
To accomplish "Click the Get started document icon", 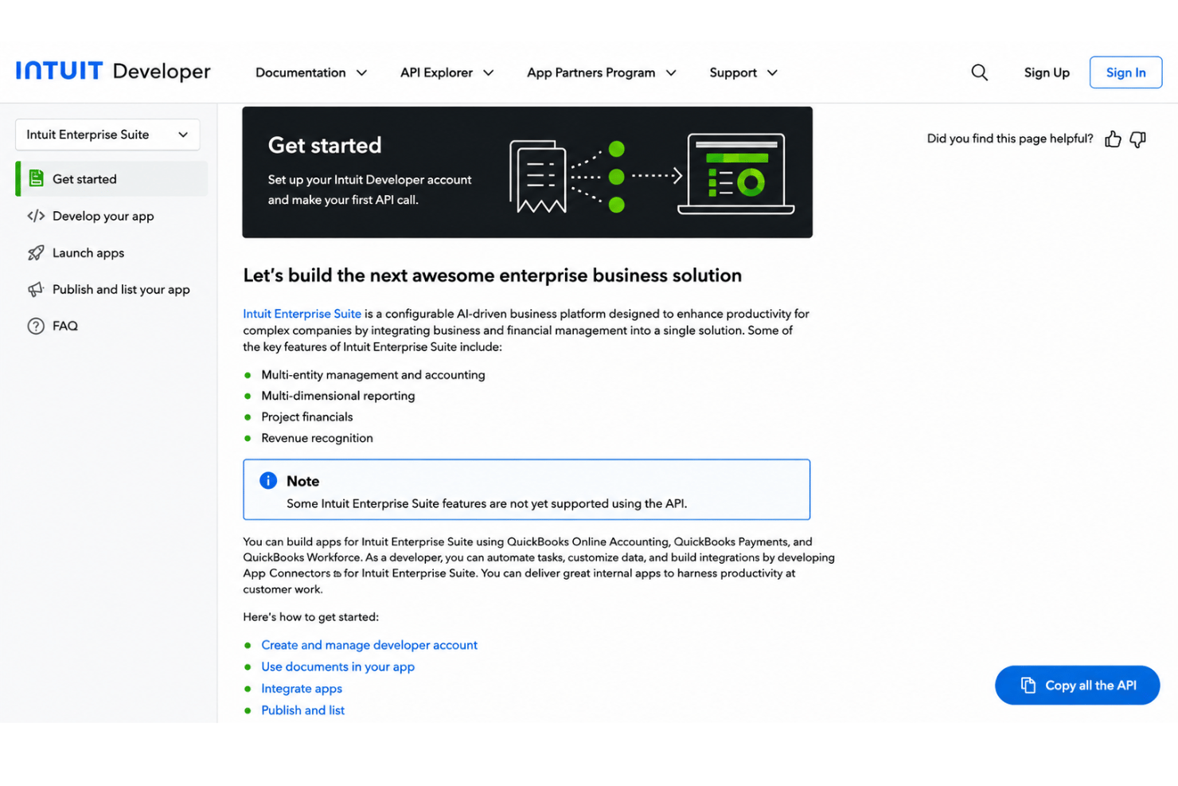I will pyautogui.click(x=36, y=178).
